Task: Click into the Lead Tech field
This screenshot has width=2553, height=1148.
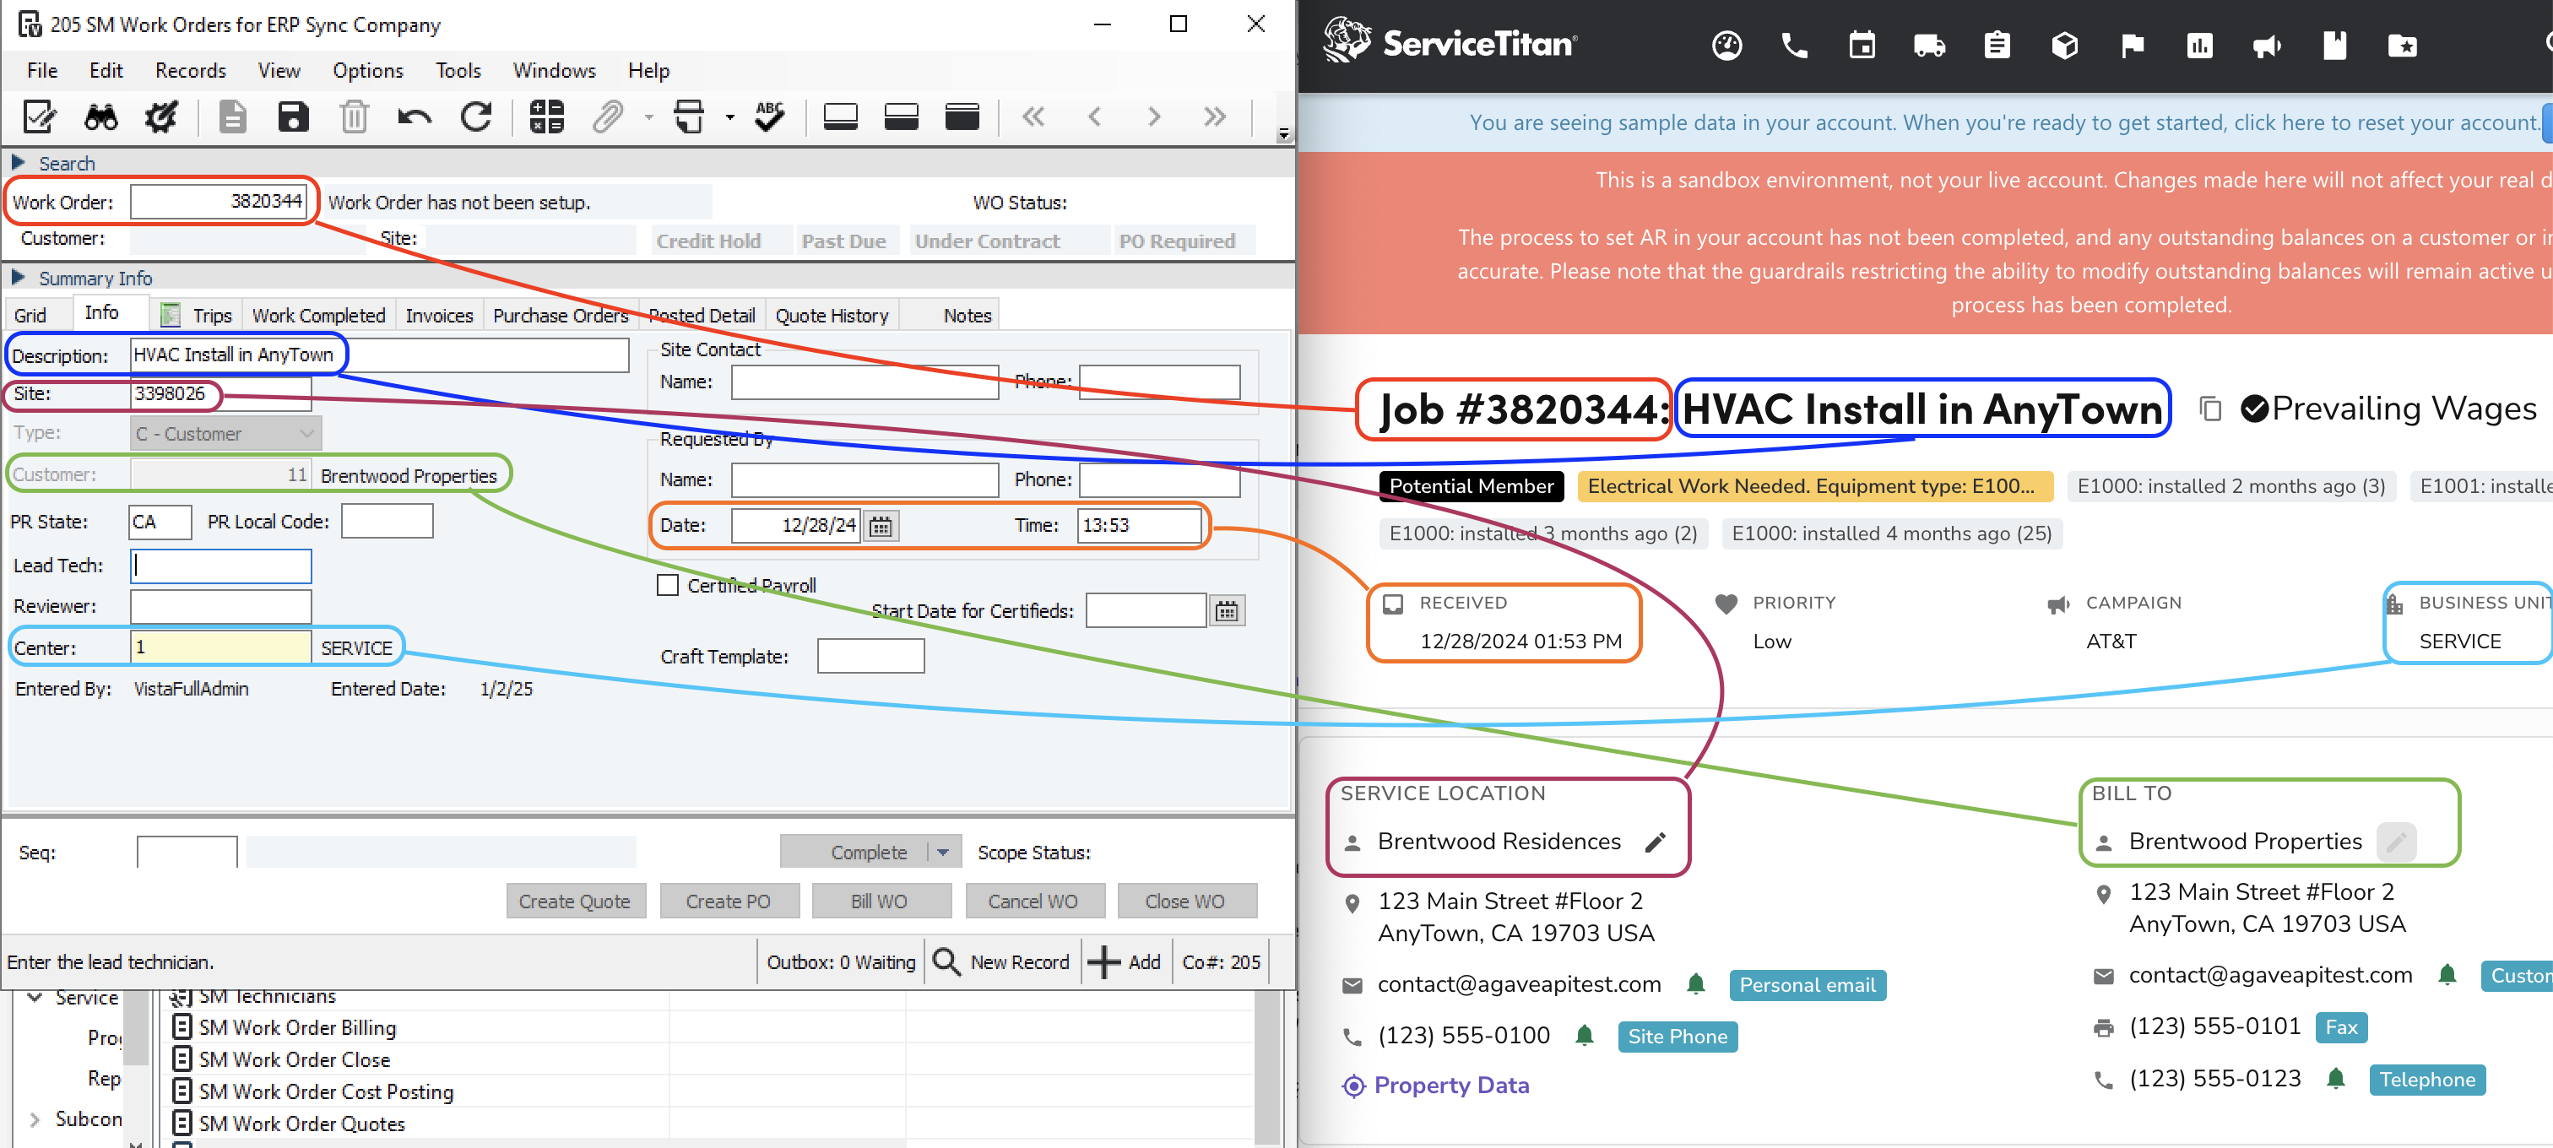Action: pyautogui.click(x=221, y=566)
